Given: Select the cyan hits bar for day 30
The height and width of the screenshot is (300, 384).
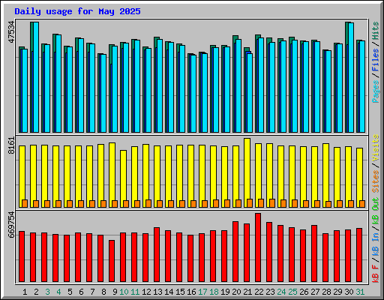Looking at the screenshot, I should point(351,77).
